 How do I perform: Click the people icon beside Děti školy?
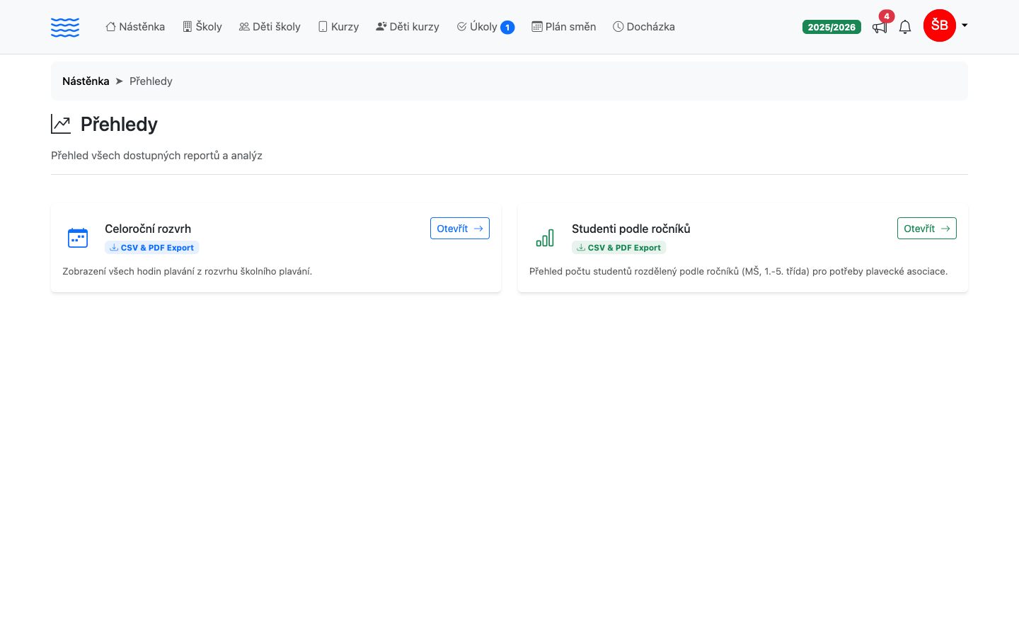tap(244, 27)
